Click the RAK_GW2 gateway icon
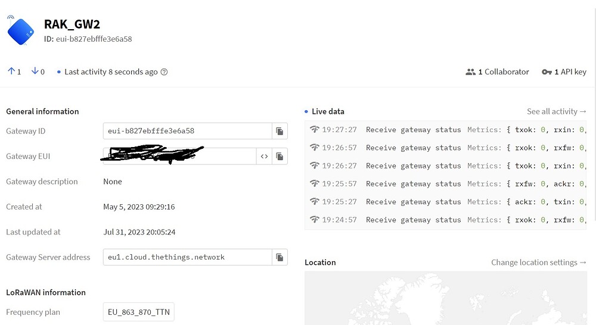The image size is (596, 325). (x=20, y=31)
